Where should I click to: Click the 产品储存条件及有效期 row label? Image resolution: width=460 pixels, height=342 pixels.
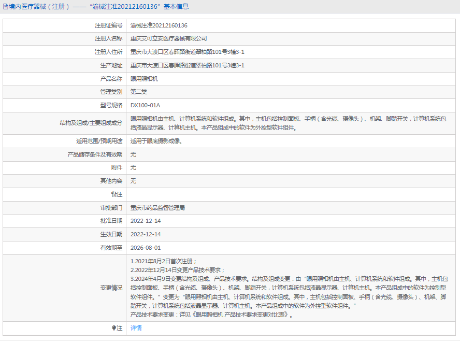95,154
